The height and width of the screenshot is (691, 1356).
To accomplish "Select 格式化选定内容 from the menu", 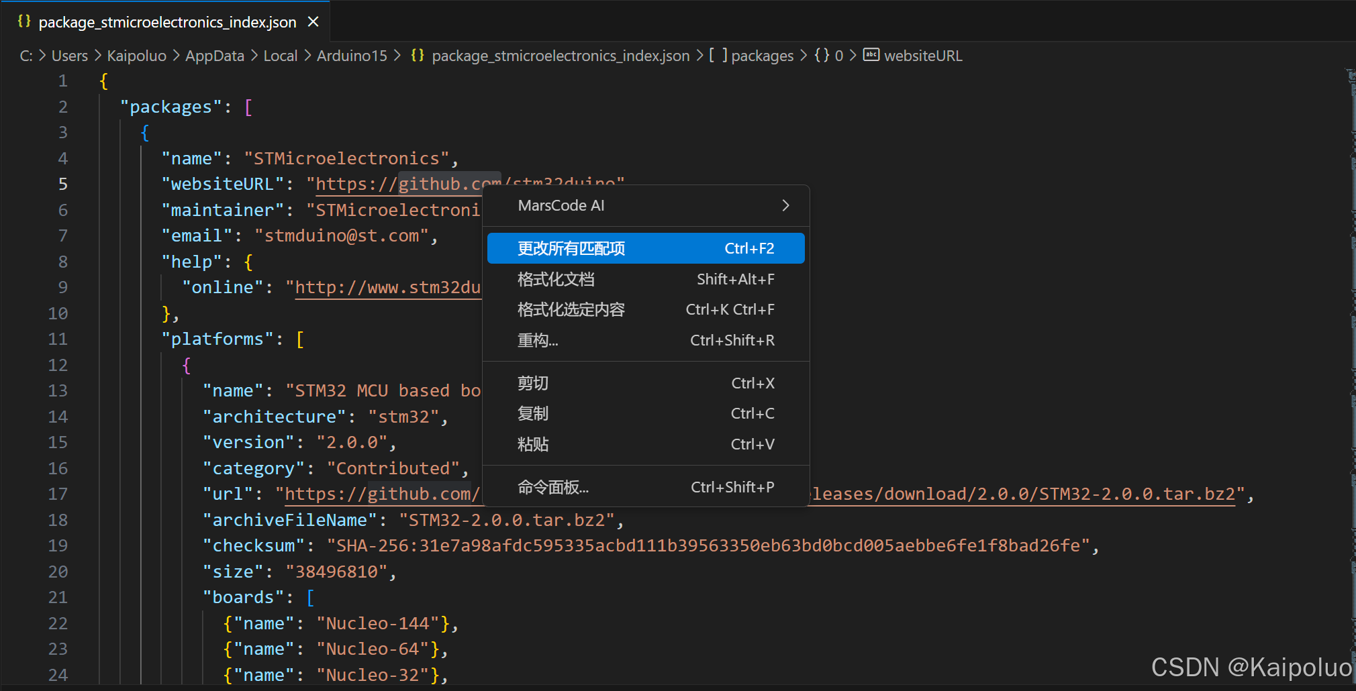I will 571,309.
